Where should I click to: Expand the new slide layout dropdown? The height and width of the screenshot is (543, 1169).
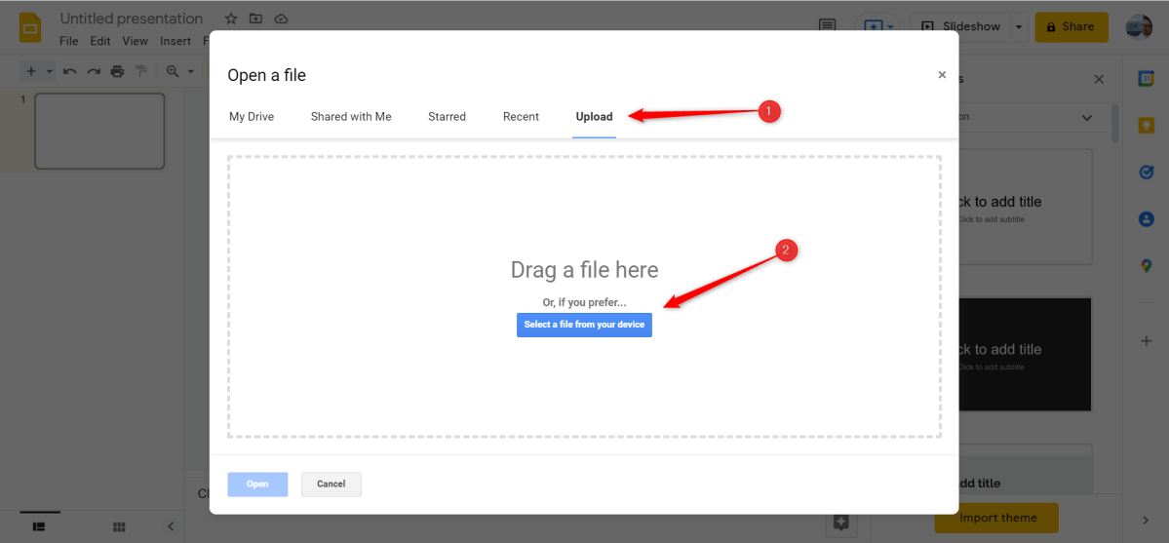pos(49,71)
